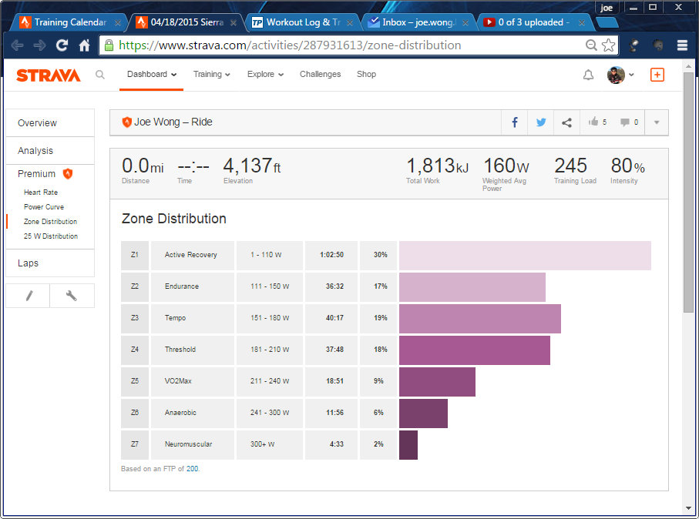Screen dimensions: 699x519
Task: Open notifications bell icon
Action: [x=588, y=75]
